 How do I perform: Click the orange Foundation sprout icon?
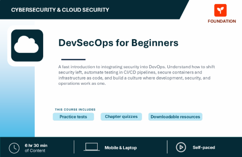pyautogui.click(x=220, y=10)
